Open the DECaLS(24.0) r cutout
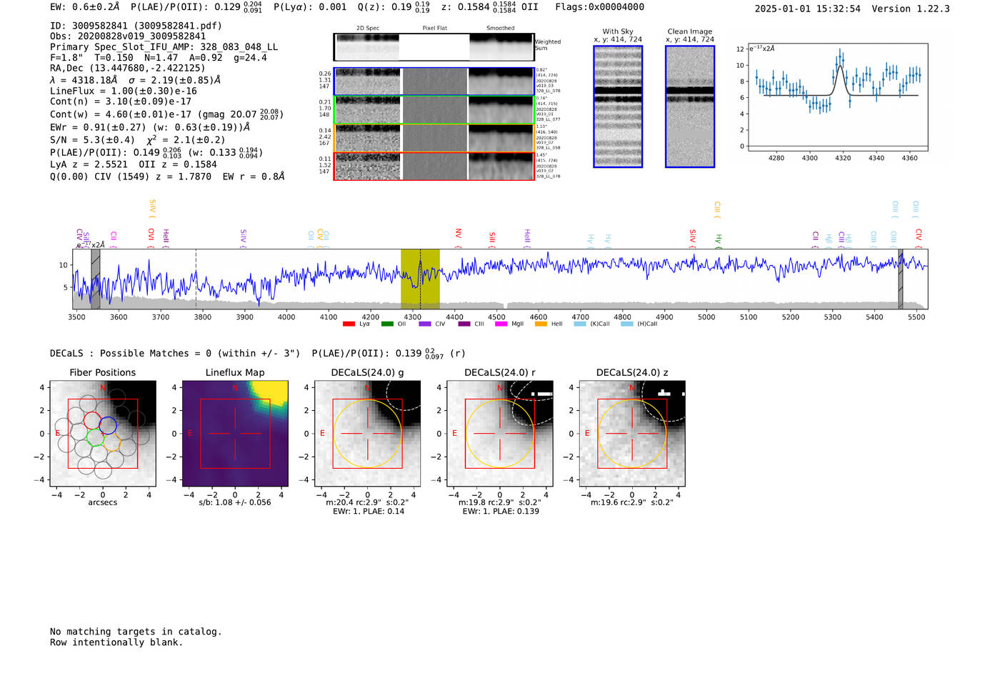 [x=499, y=434]
